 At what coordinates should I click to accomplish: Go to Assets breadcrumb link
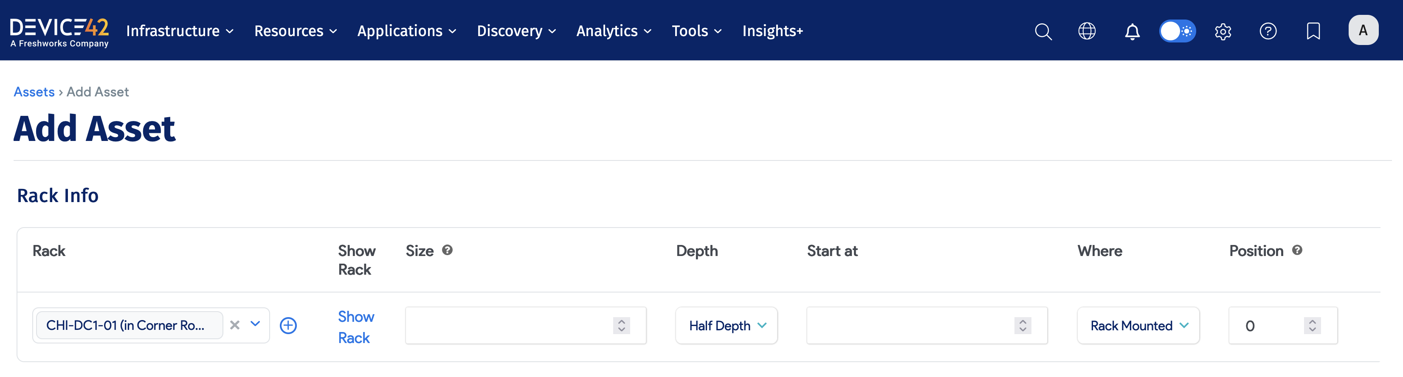coord(34,92)
